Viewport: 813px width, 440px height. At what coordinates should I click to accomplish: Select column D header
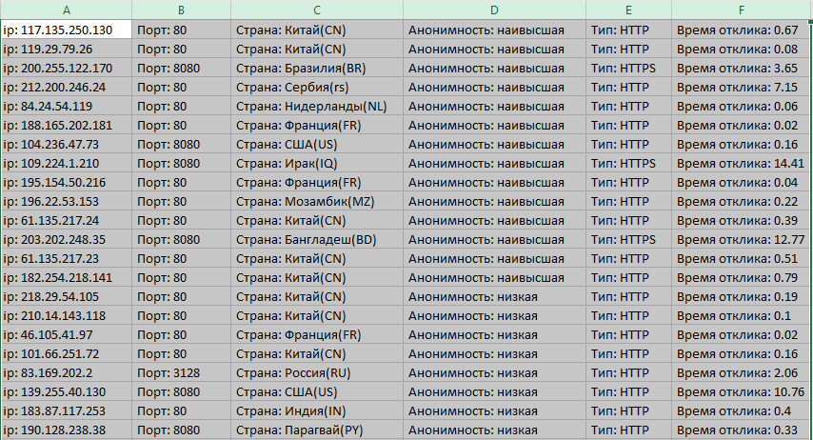pyautogui.click(x=494, y=10)
